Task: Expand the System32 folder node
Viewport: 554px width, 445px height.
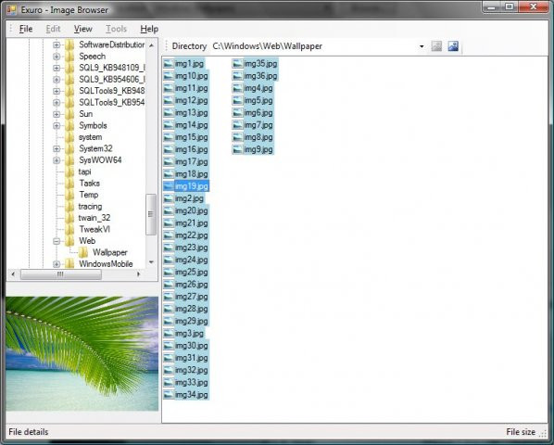Action: (57, 149)
